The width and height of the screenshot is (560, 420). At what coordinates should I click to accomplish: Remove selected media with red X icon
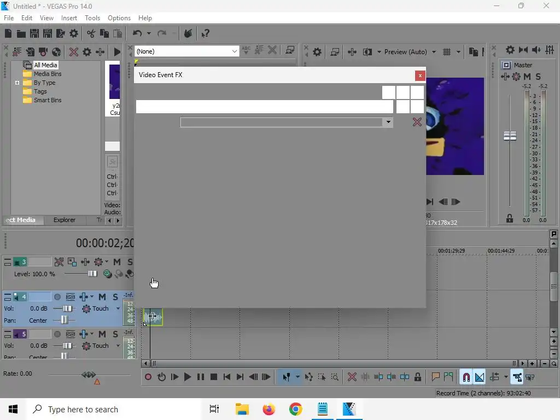pos(74,52)
